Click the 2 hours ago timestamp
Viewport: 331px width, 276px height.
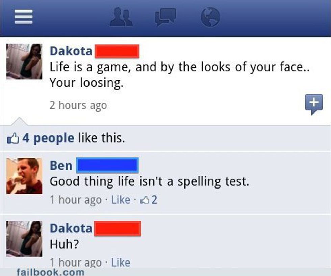[78, 105]
